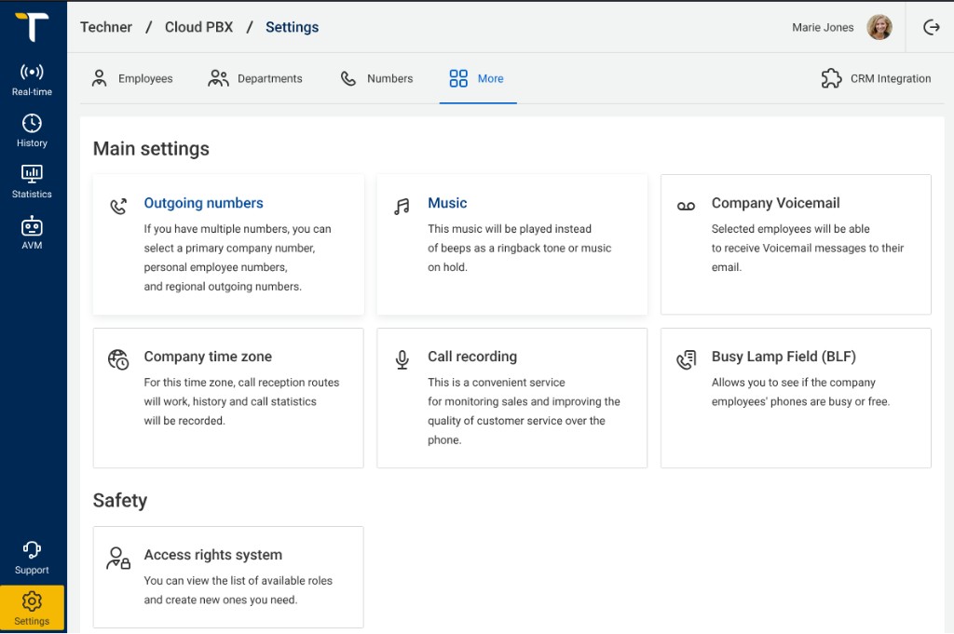Click the Company Voicemail tape icon
954x634 pixels.
click(686, 207)
